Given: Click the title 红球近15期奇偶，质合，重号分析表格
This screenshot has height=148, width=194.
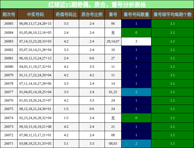Looking at the screenshot, I should (x=97, y=5).
